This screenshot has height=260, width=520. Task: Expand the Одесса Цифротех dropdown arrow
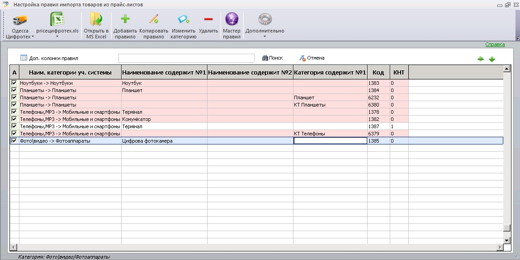point(33,37)
